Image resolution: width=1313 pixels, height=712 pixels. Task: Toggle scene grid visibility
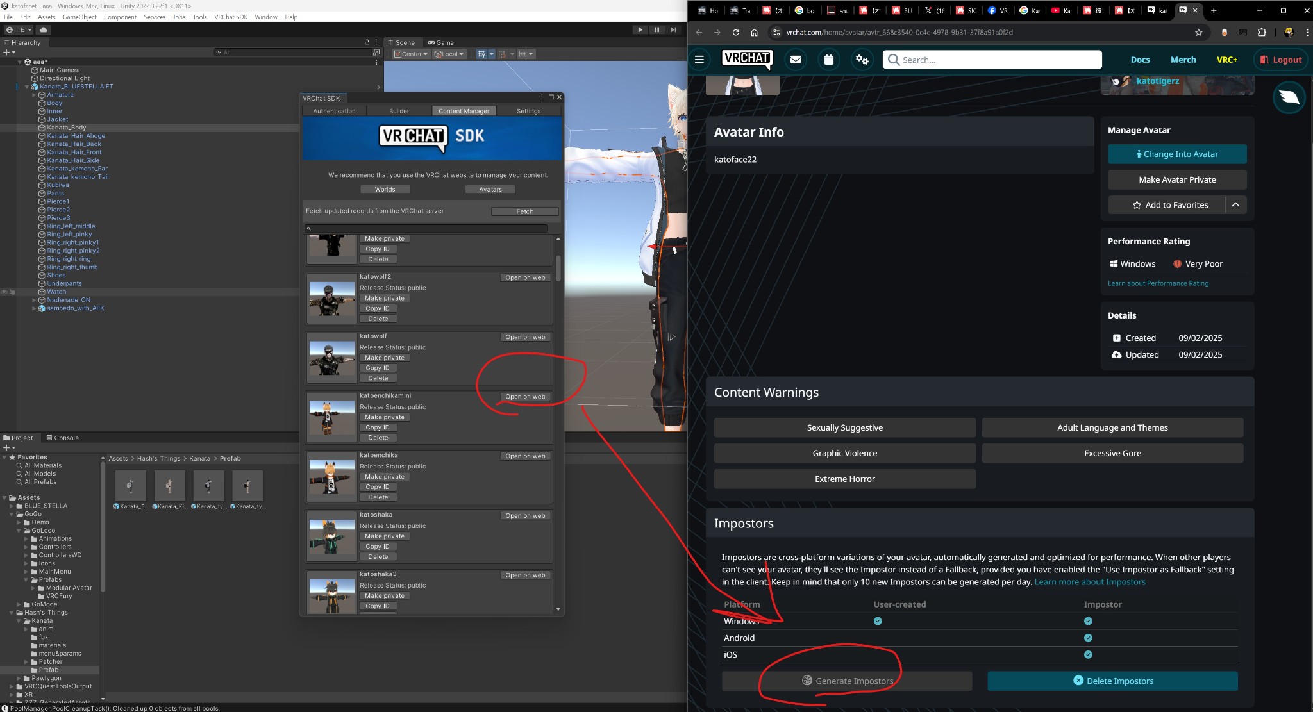tap(481, 54)
